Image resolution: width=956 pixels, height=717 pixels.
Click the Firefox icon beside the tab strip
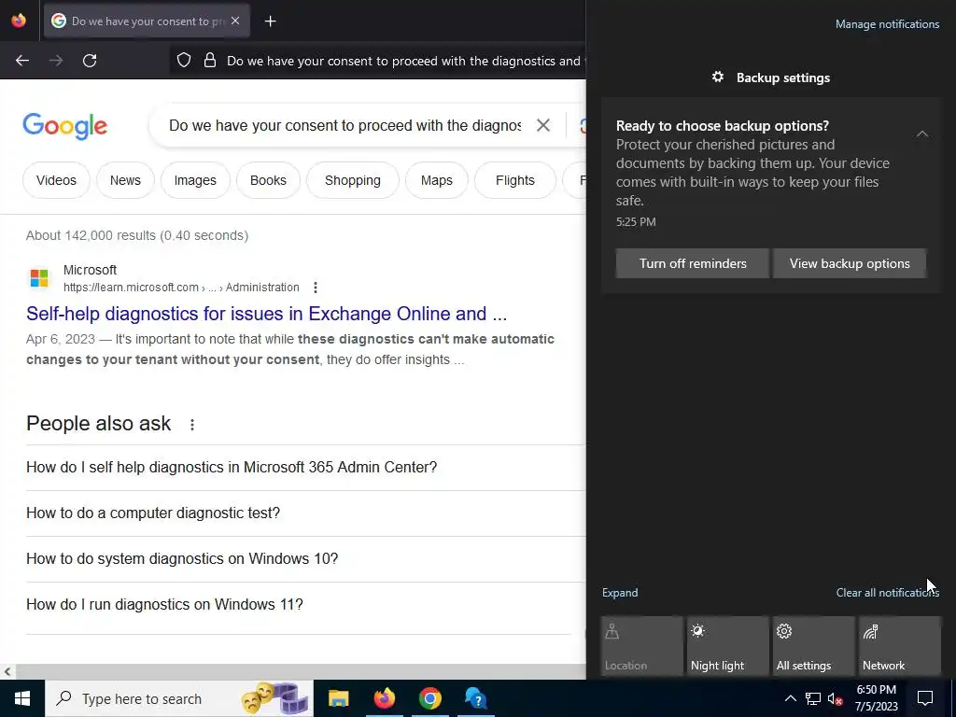(19, 21)
